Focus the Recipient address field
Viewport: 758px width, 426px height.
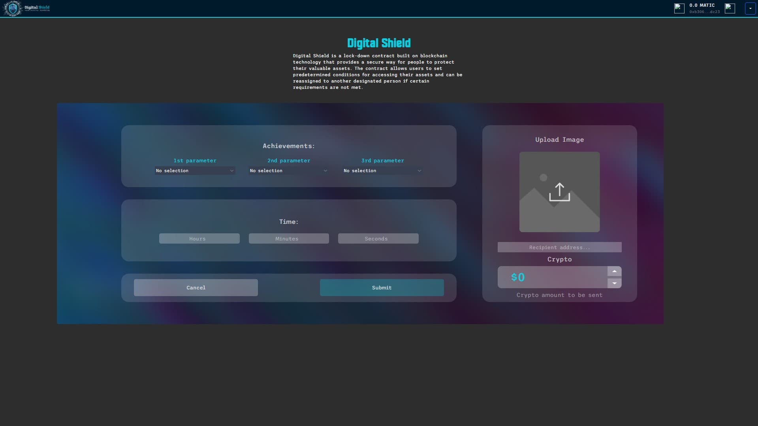point(559,247)
